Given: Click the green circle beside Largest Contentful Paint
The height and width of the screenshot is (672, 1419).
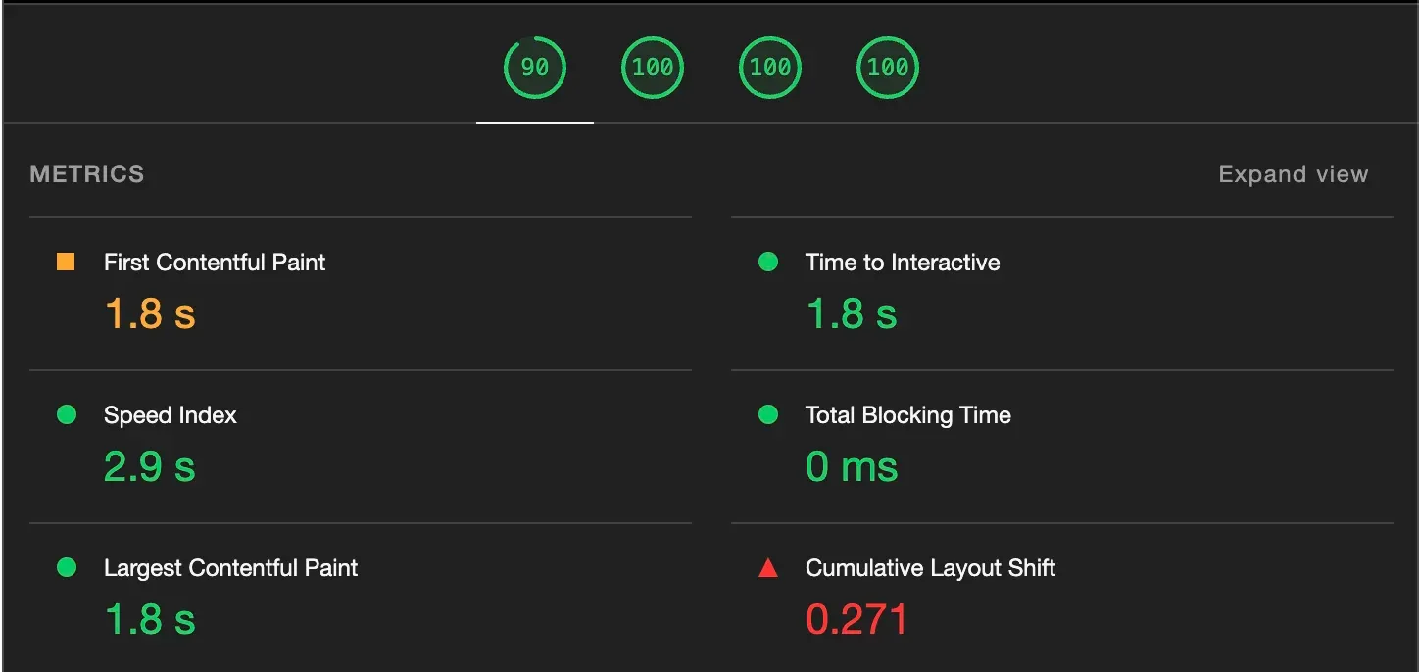Looking at the screenshot, I should click(67, 567).
